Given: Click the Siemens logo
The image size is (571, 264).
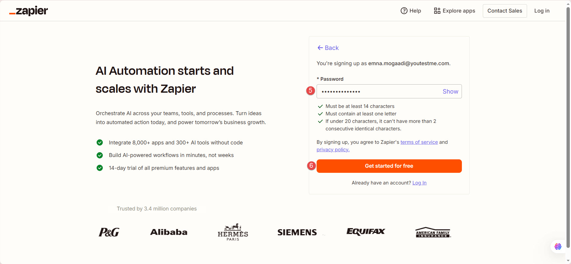Looking at the screenshot, I should pos(297,232).
